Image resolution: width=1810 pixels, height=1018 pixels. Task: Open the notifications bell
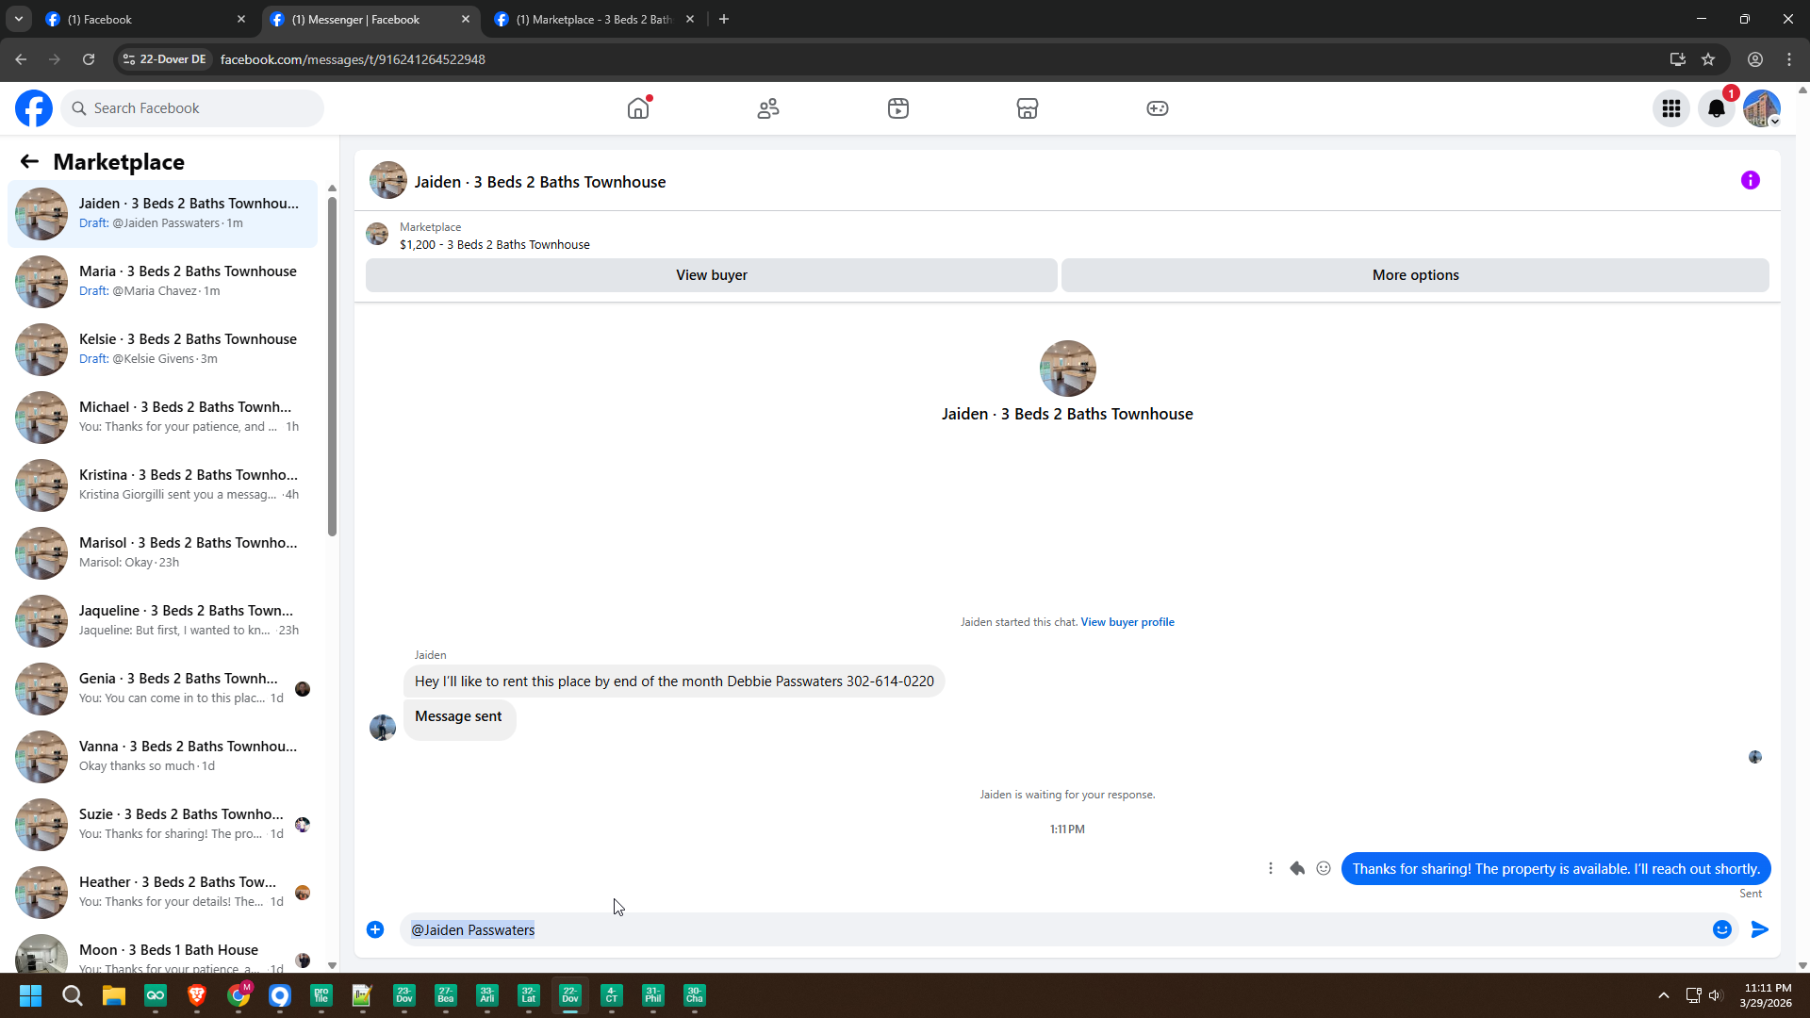click(1717, 108)
